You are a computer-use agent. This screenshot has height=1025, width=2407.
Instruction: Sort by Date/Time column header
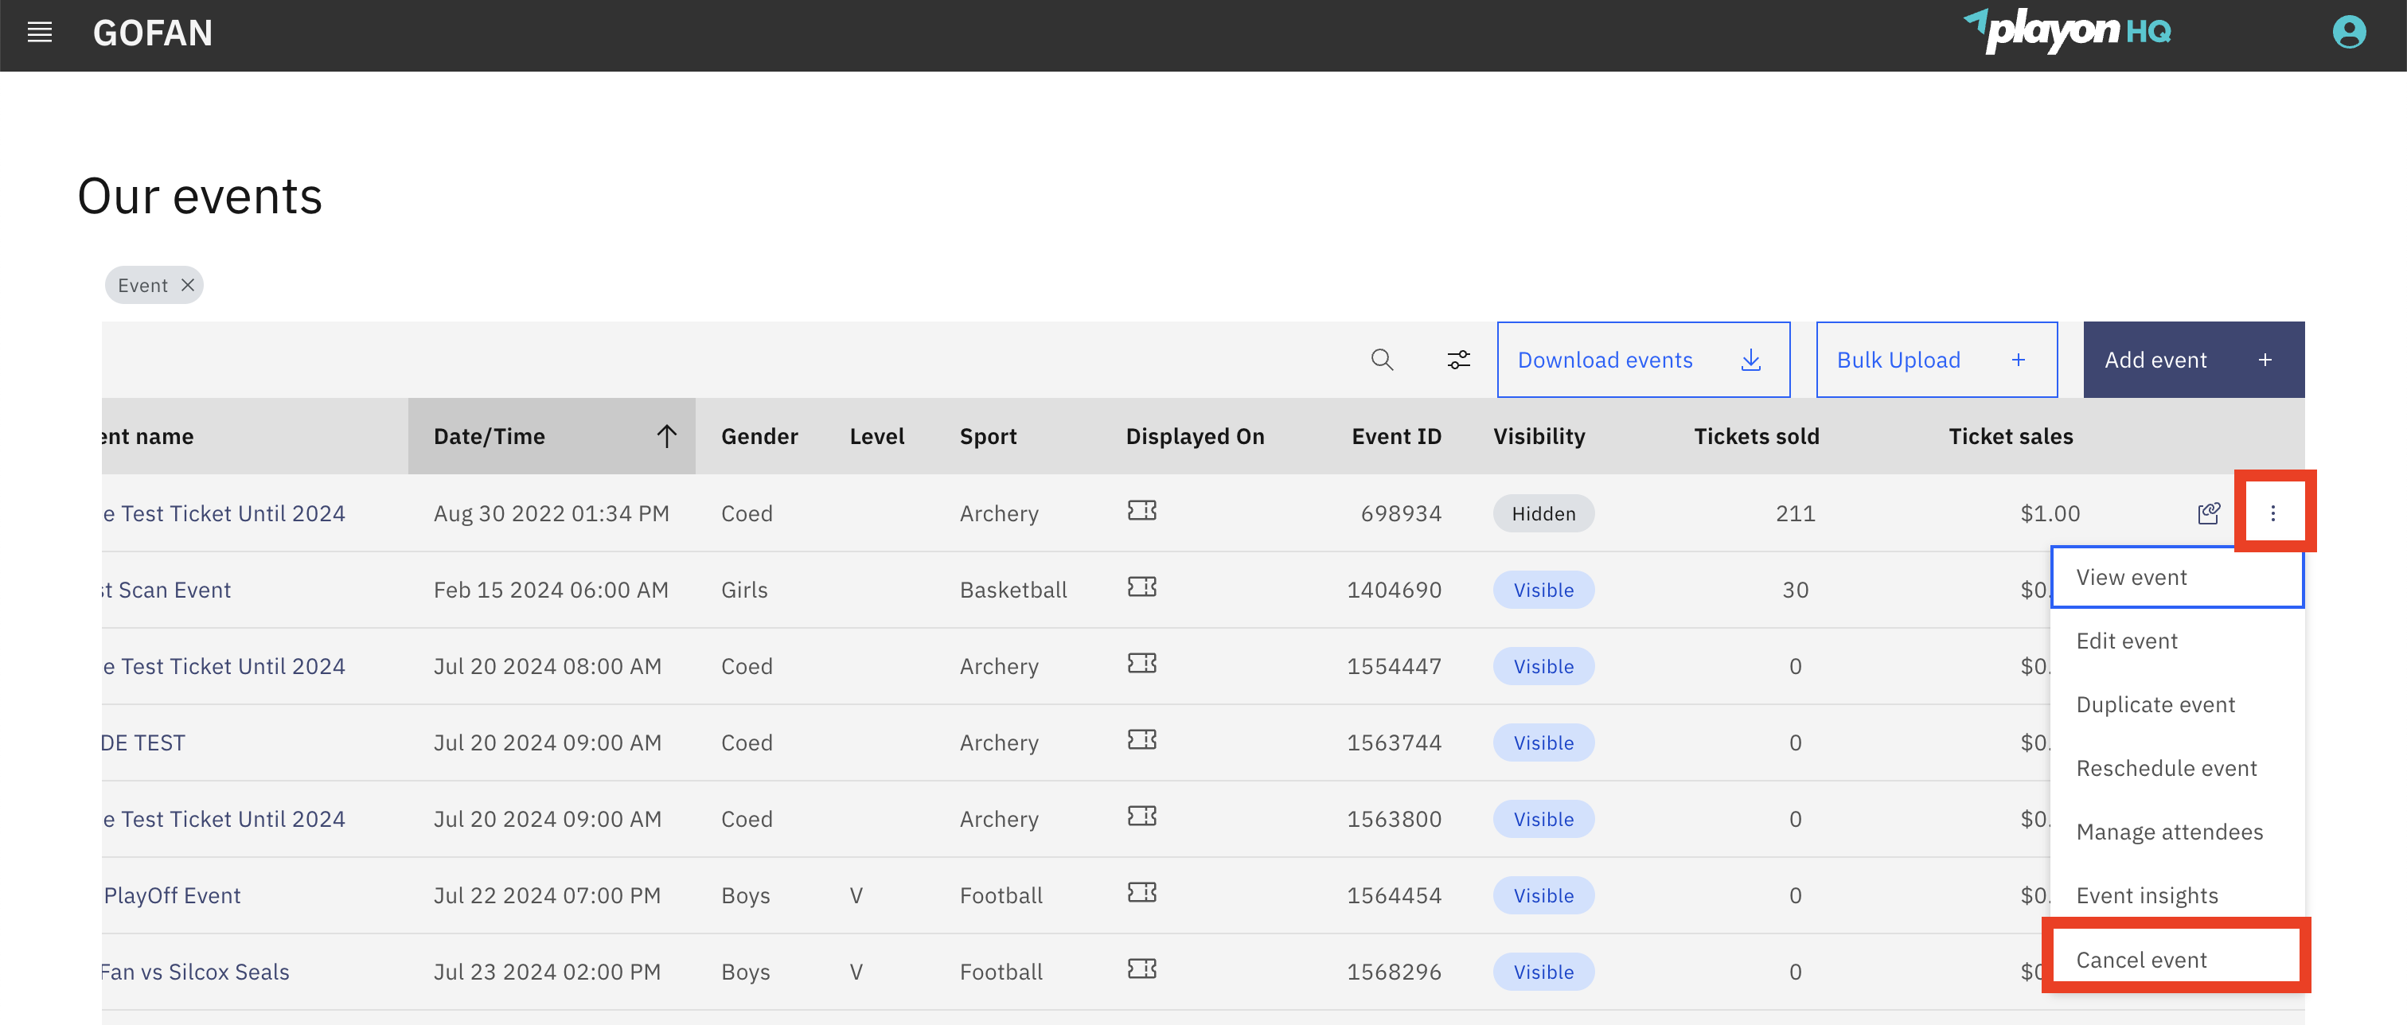[x=552, y=436]
